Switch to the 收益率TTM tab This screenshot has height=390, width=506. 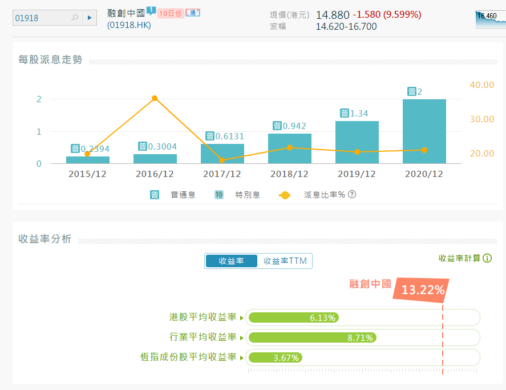click(285, 261)
